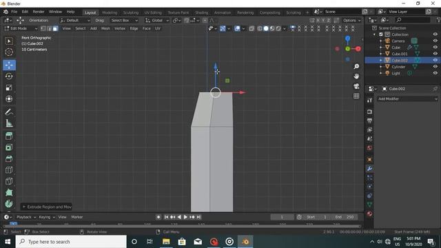
Task: Select the Cursor tool
Action: pos(9,52)
